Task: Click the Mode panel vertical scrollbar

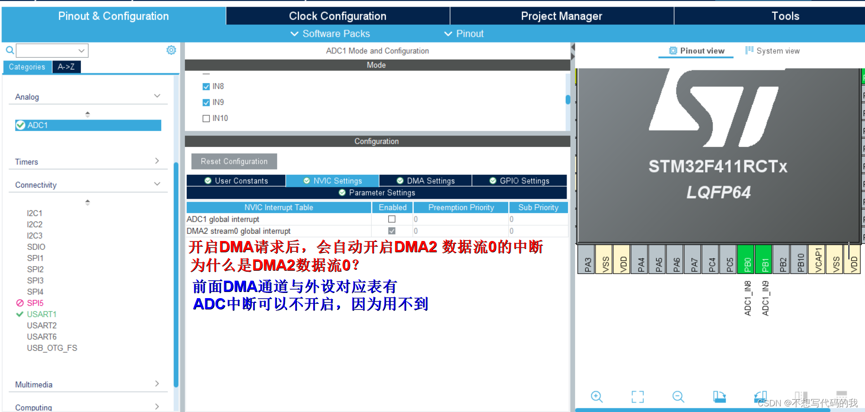Action: [x=568, y=100]
